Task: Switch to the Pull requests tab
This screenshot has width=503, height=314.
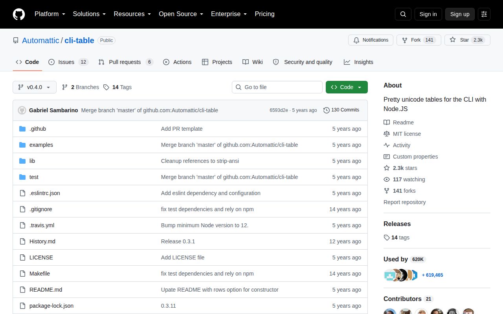Action: tap(126, 62)
